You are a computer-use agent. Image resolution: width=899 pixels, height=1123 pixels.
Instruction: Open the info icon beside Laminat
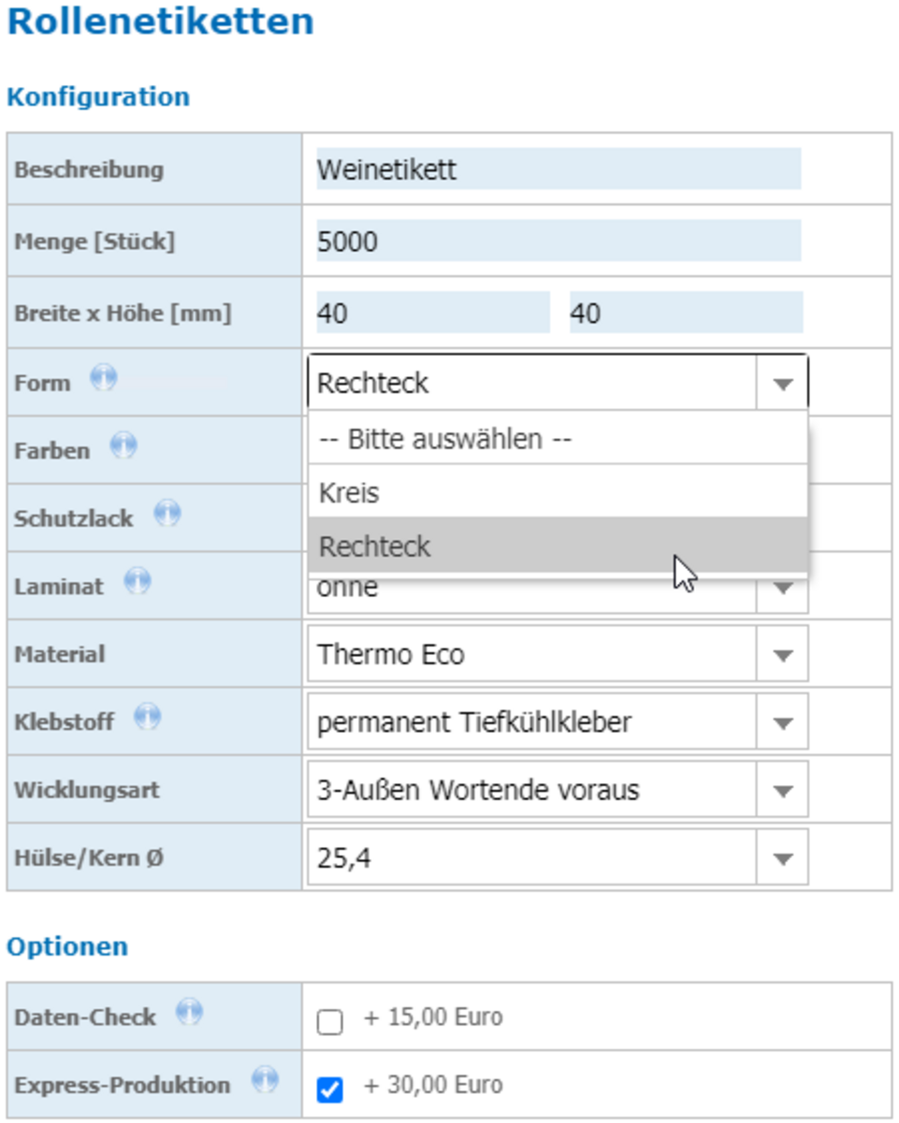coord(138,581)
